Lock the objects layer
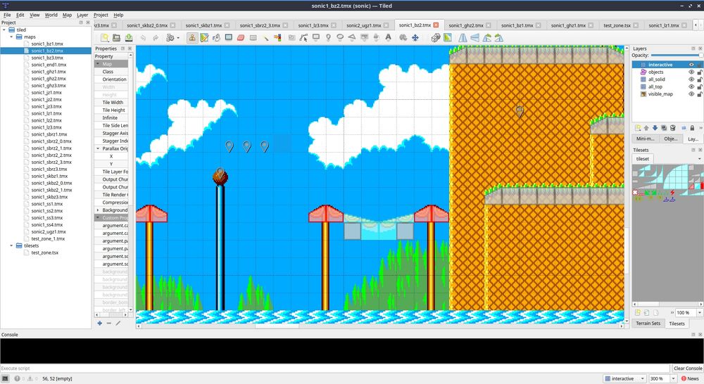This screenshot has width=704, height=384. (x=700, y=72)
